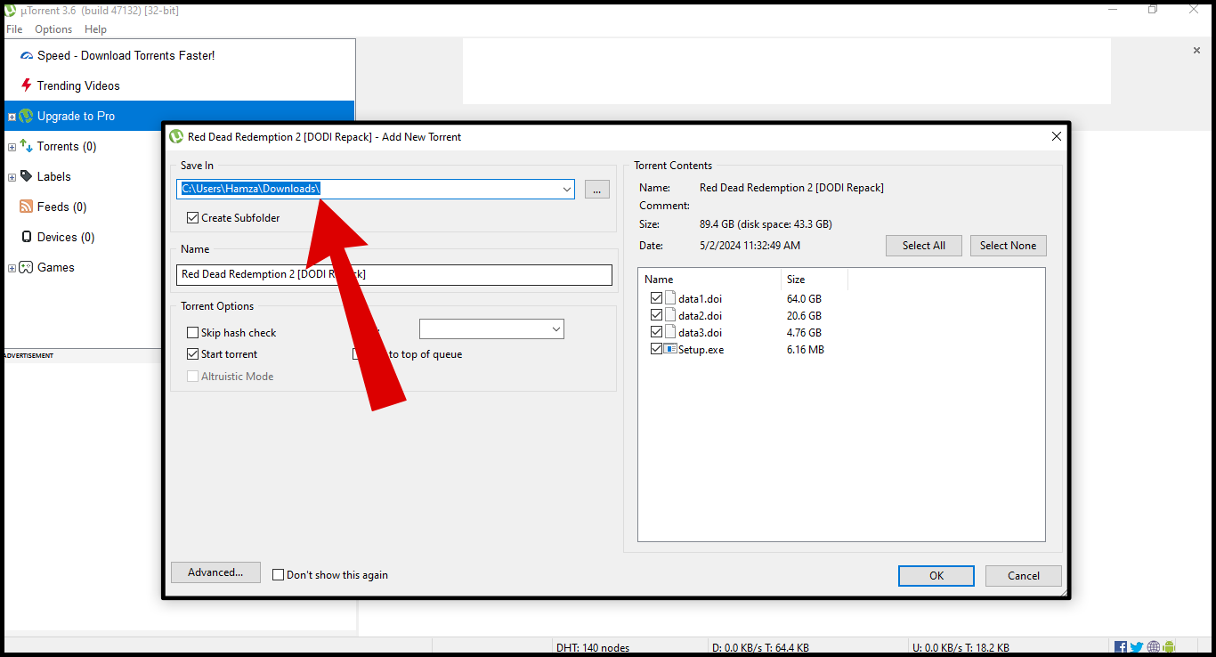Click the phone icon beside Devices (0)
The width and height of the screenshot is (1216, 657).
(x=27, y=237)
